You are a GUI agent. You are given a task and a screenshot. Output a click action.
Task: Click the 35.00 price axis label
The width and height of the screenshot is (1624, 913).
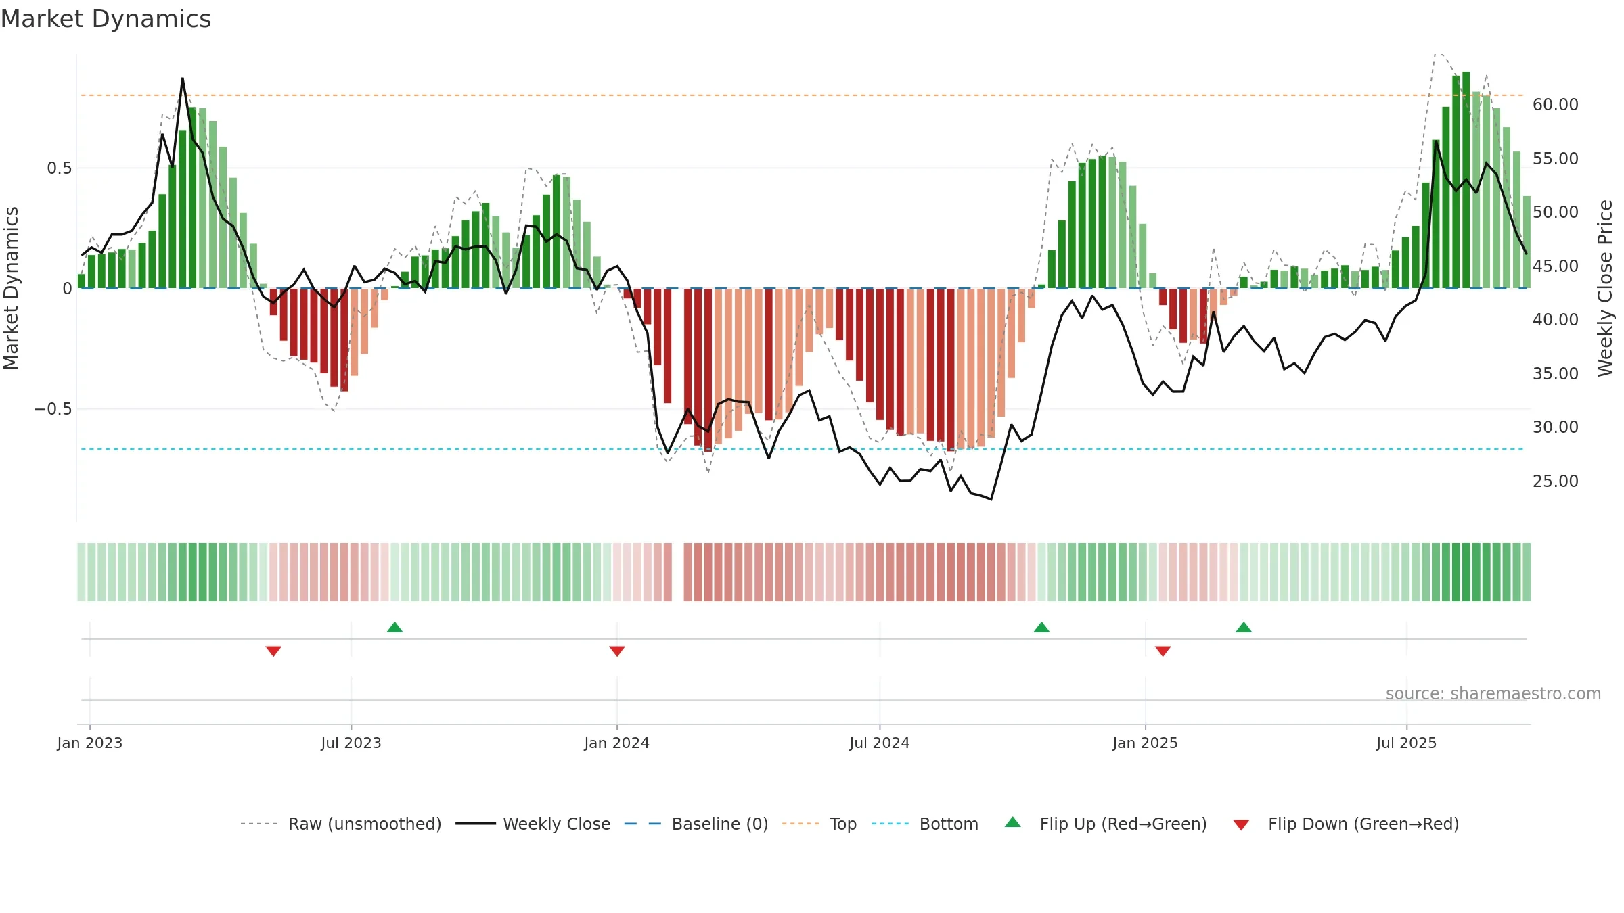tap(1556, 373)
